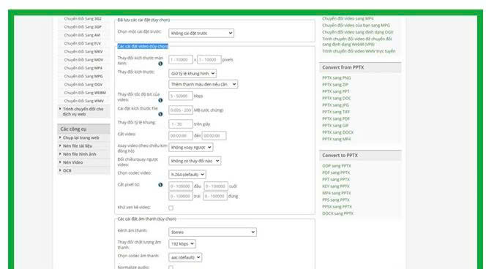Open 'PPTX sang GIF' link
This screenshot has width=486, height=269.
(335, 126)
